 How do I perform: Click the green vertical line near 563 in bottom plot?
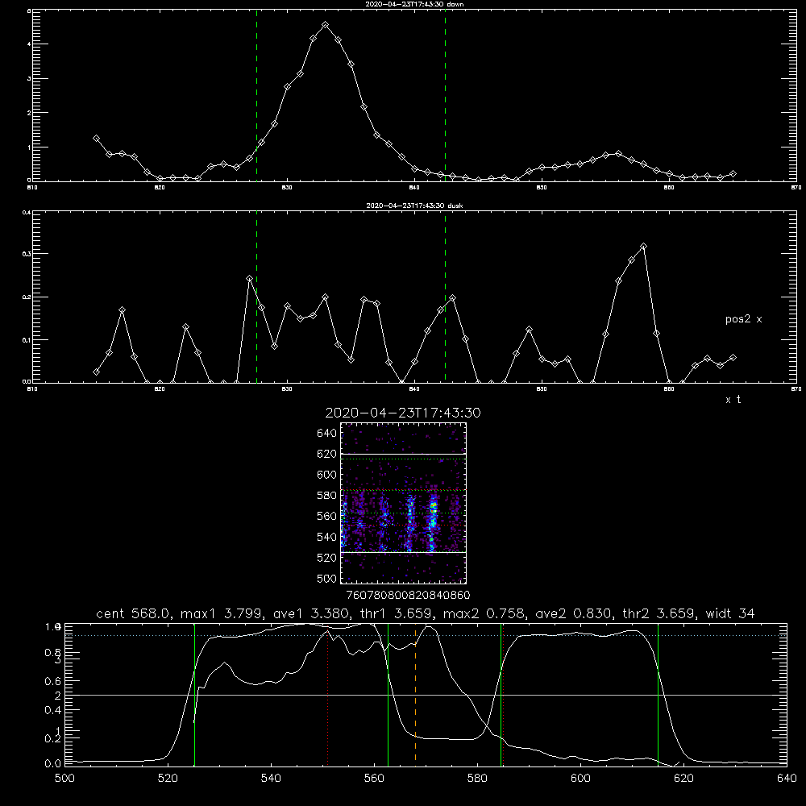[388, 694]
